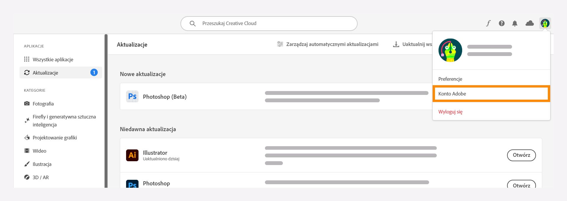Click the Photoshop (Beta) app icon

tap(132, 96)
